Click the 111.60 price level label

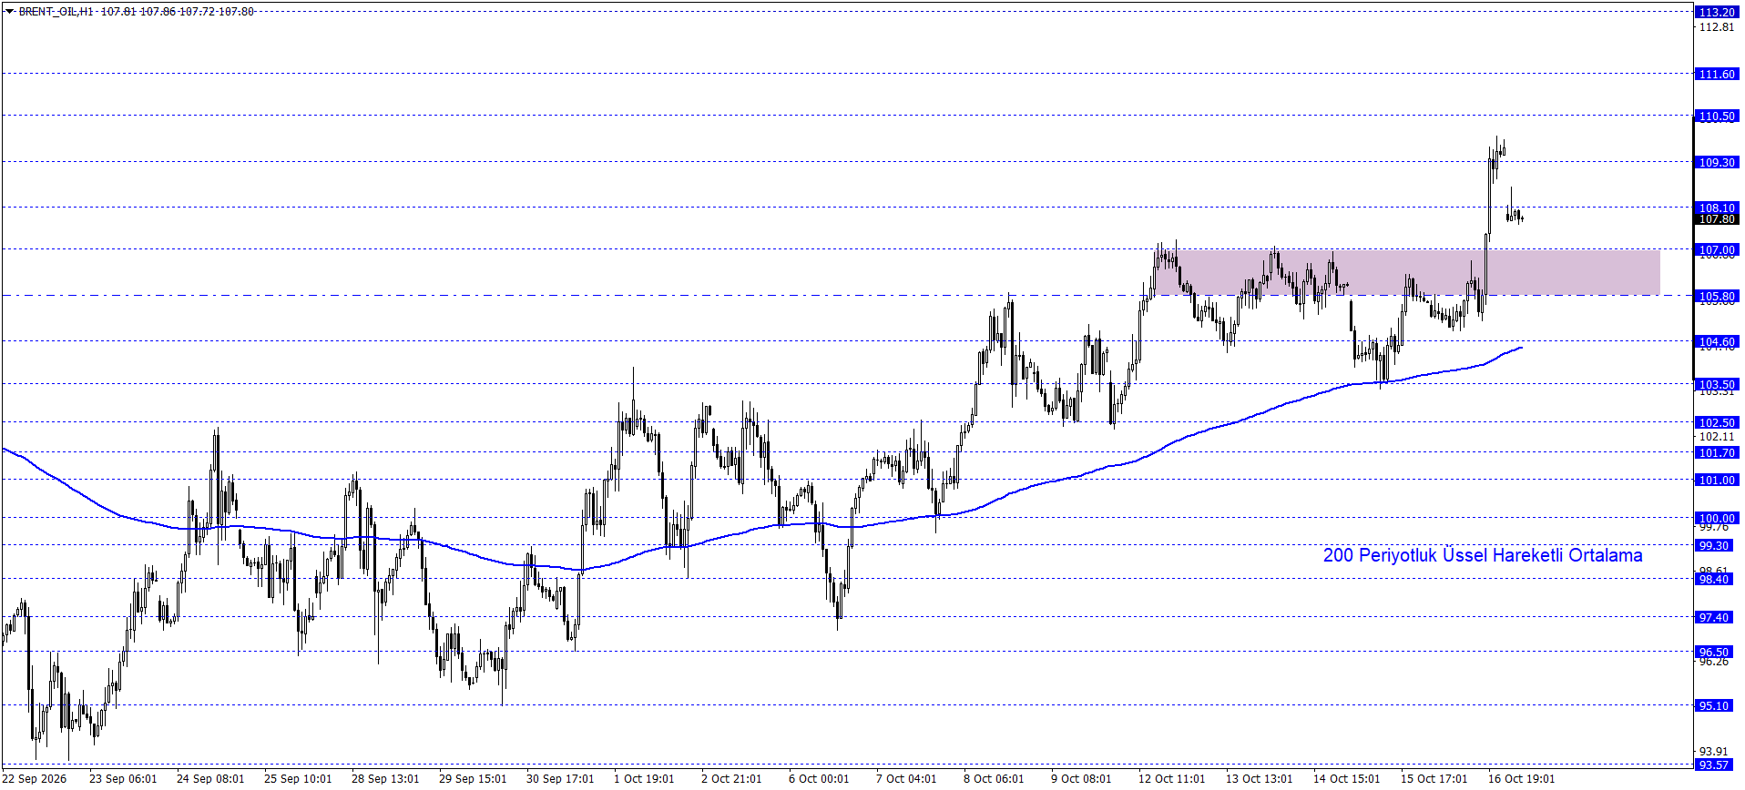coord(1717,74)
